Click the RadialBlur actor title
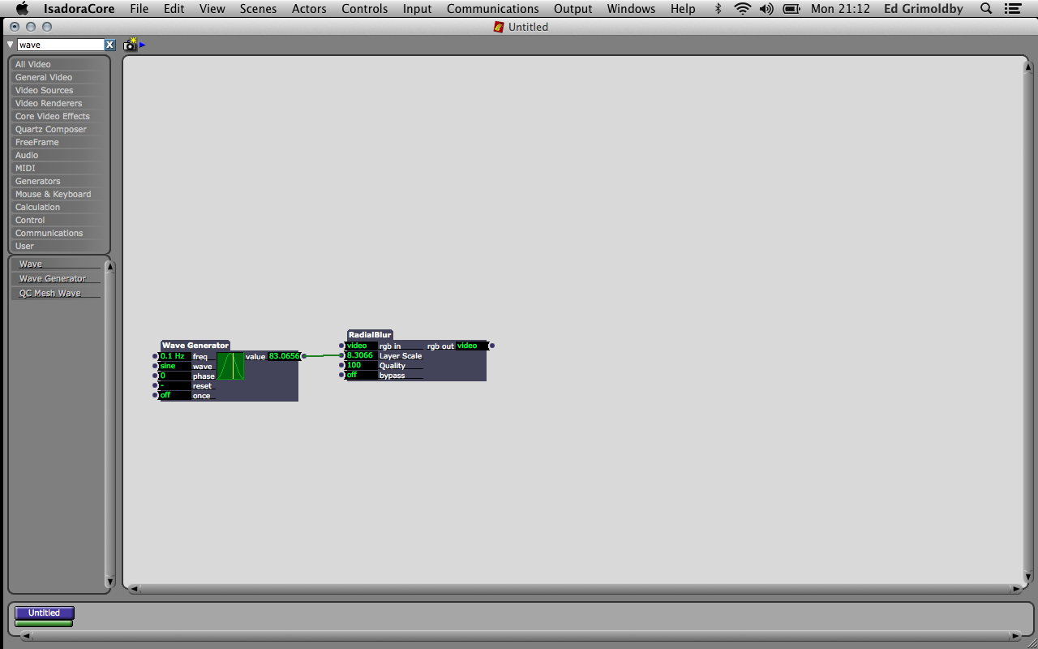This screenshot has height=649, width=1038. click(x=370, y=334)
